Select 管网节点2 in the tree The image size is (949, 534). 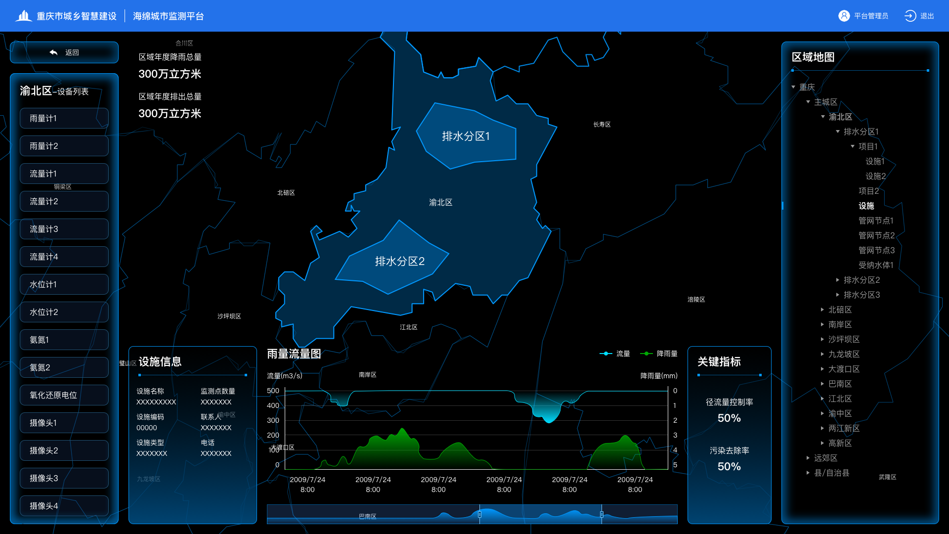pos(876,235)
